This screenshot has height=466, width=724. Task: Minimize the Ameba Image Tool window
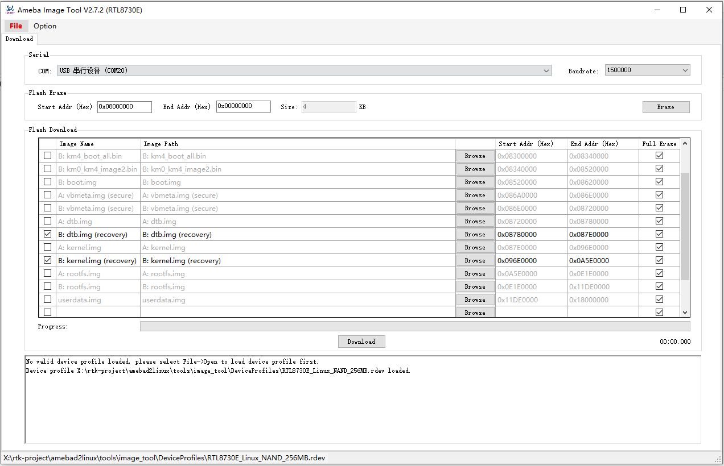(657, 10)
